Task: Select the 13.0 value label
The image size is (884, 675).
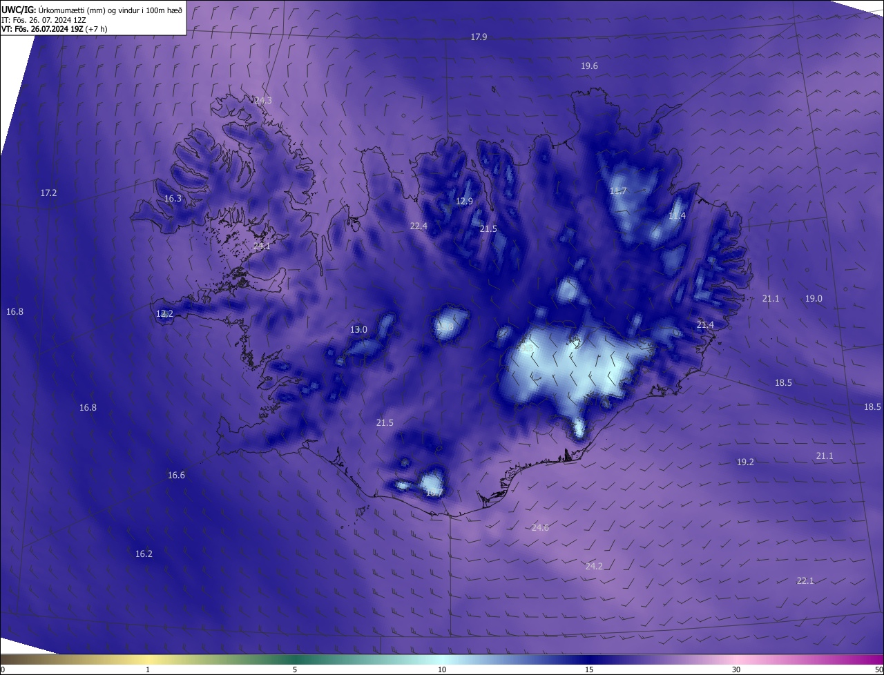Action: pyautogui.click(x=358, y=329)
